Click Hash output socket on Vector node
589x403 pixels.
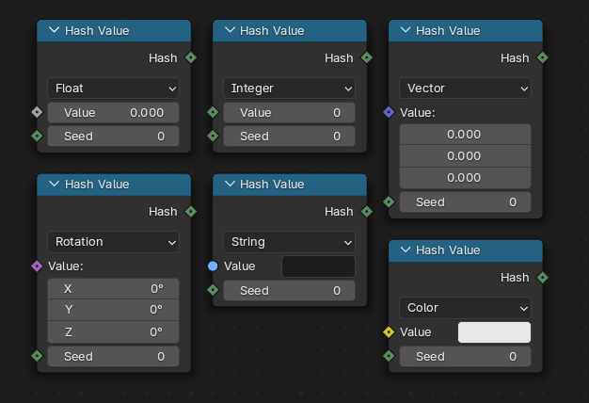coord(542,57)
